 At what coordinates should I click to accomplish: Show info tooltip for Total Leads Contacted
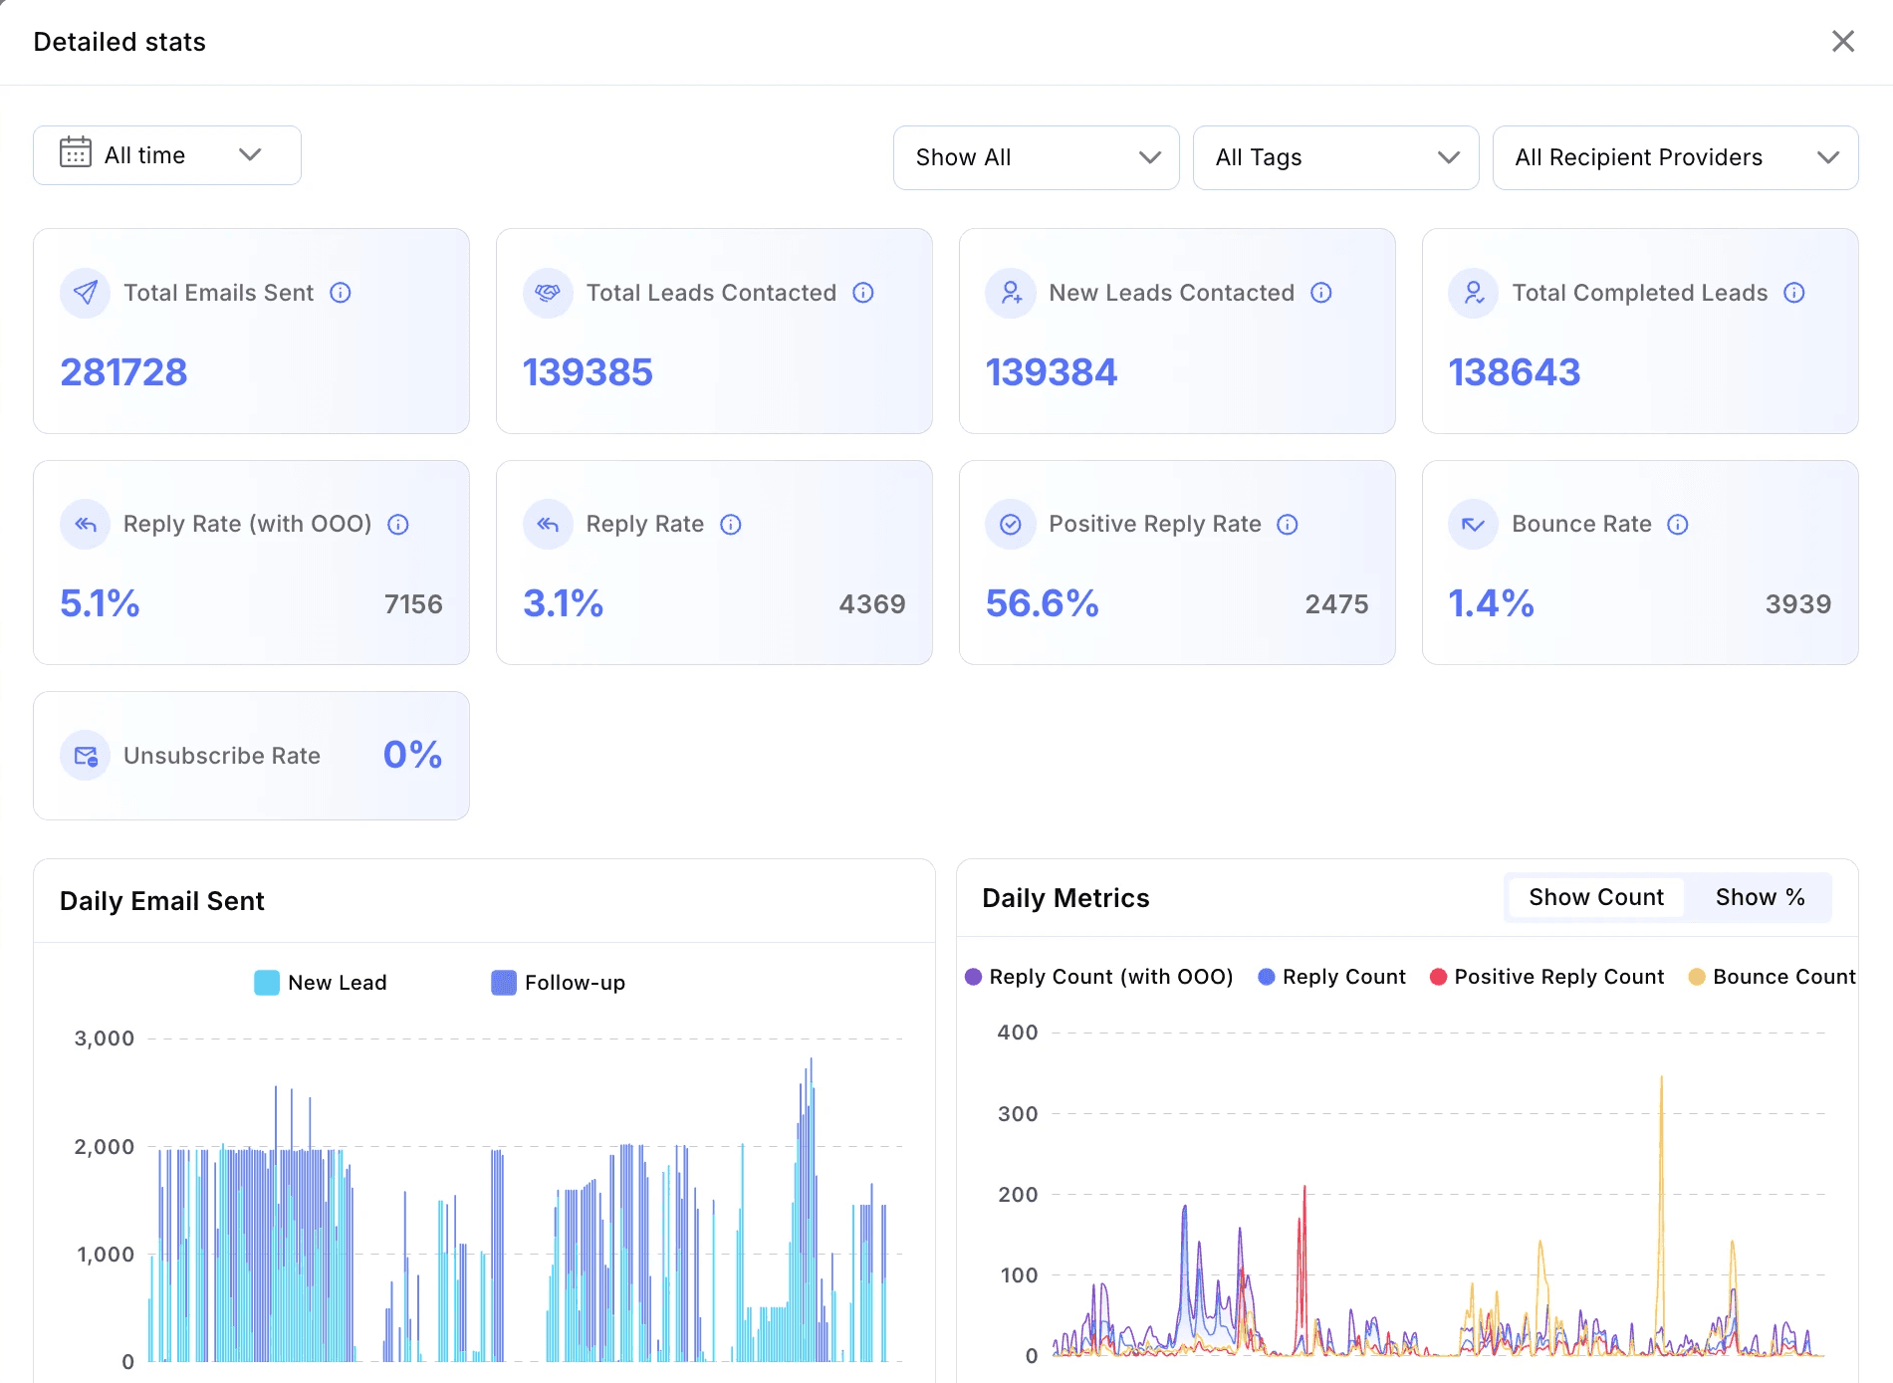coord(863,293)
